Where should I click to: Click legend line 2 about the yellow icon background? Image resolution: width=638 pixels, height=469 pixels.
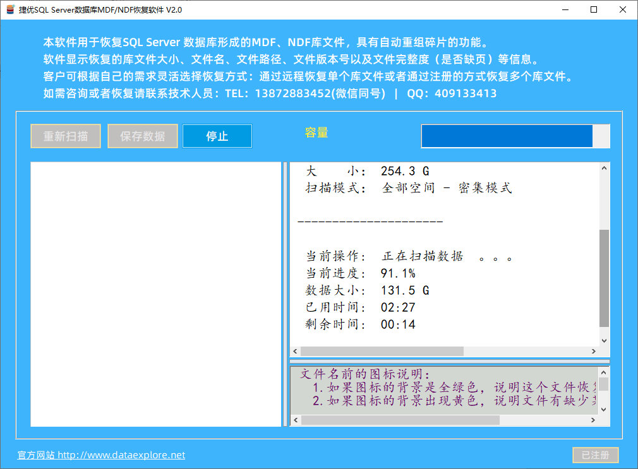point(454,401)
